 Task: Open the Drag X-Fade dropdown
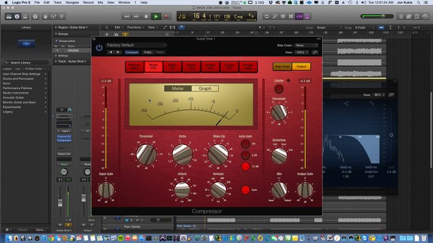coord(364,28)
